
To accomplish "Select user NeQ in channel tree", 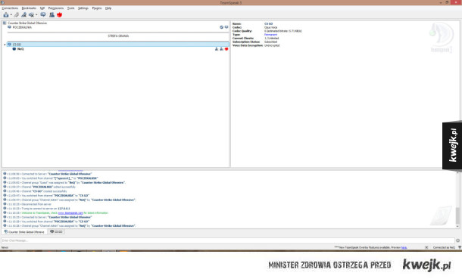I will click(x=20, y=49).
